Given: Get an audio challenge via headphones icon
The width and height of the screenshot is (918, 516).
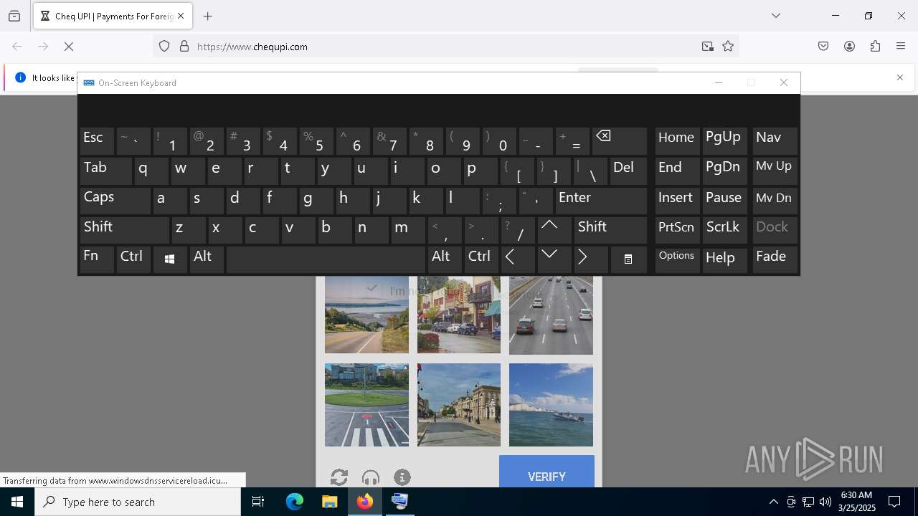Looking at the screenshot, I should (x=371, y=477).
